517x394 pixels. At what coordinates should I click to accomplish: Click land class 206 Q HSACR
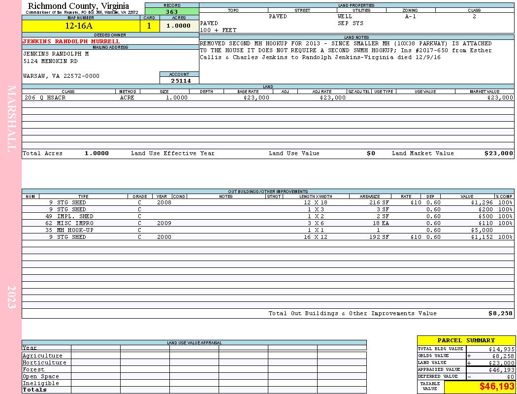(45, 98)
